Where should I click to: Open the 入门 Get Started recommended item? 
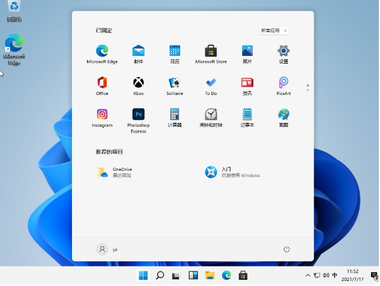coord(233,172)
